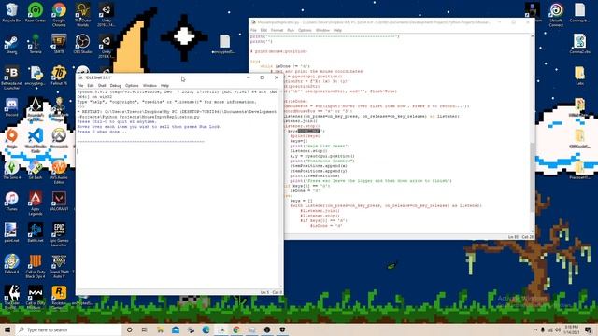Image resolution: width=598 pixels, height=336 pixels.
Task: Launch iTunes from the desktop
Action: 11,202
